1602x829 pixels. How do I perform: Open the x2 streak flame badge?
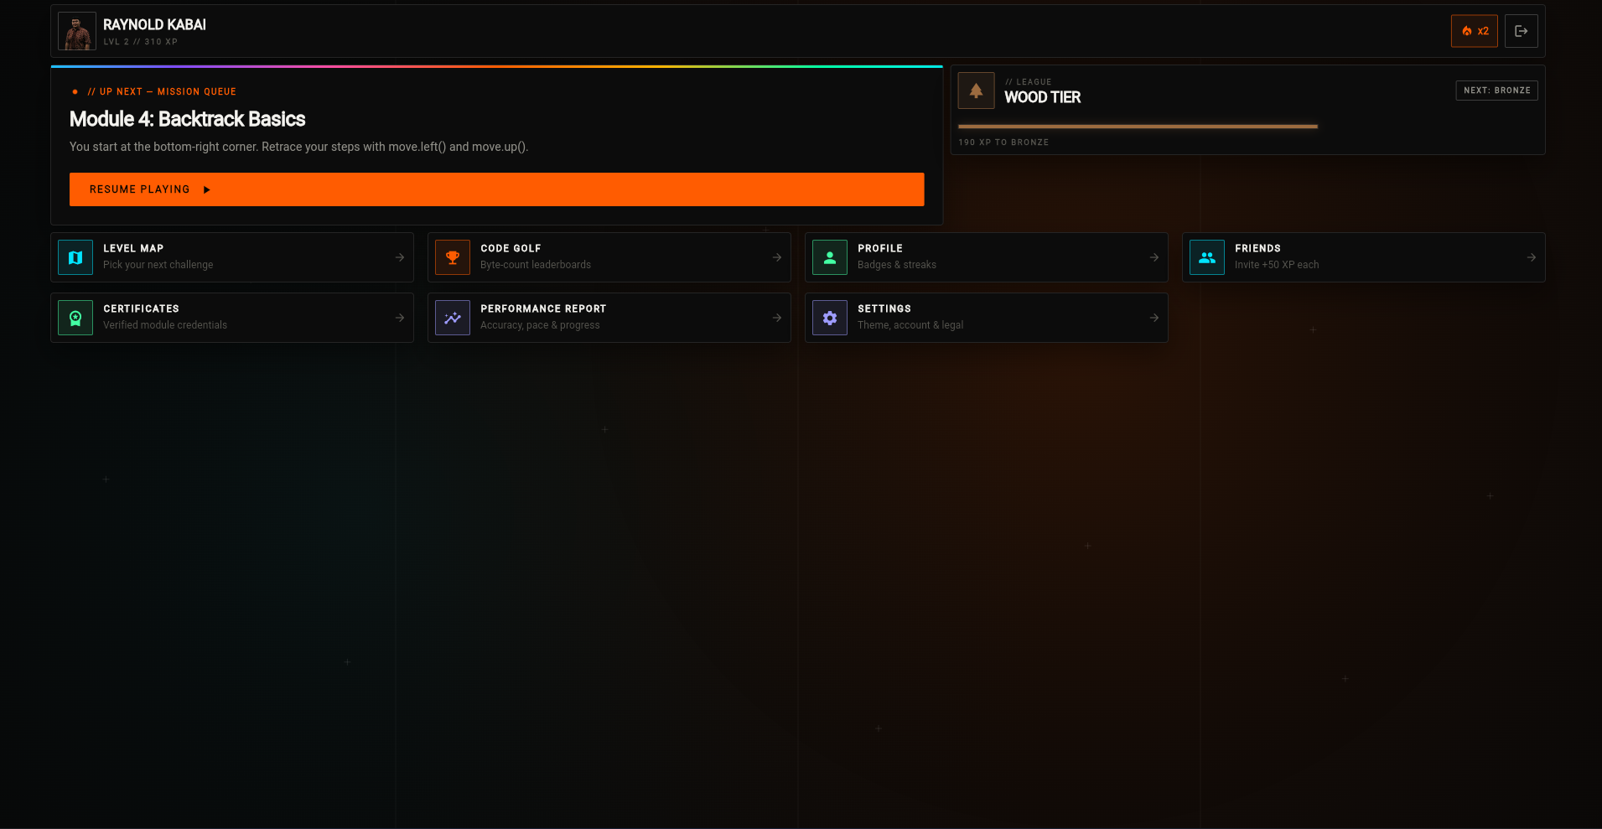click(1475, 31)
